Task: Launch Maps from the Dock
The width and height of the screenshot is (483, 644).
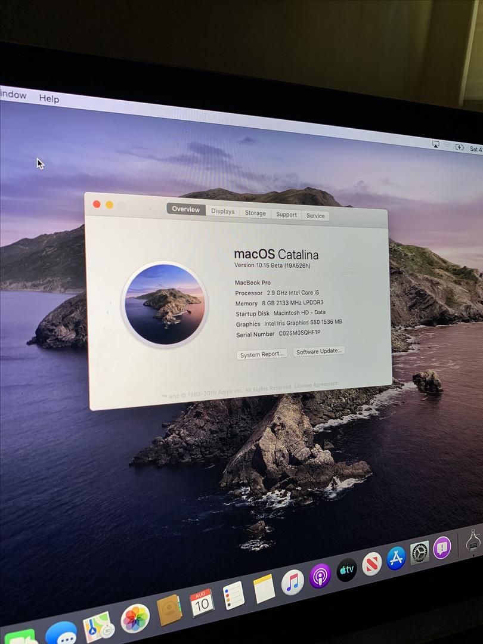Action: tap(98, 627)
